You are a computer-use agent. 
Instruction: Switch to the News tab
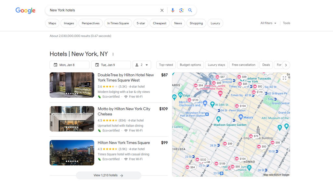click(178, 23)
